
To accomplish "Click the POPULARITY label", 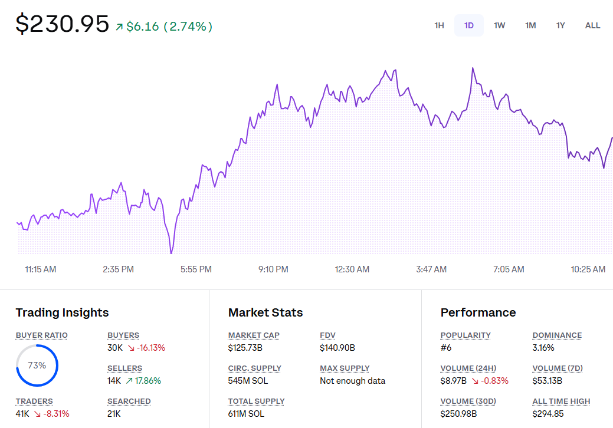I will tap(466, 335).
